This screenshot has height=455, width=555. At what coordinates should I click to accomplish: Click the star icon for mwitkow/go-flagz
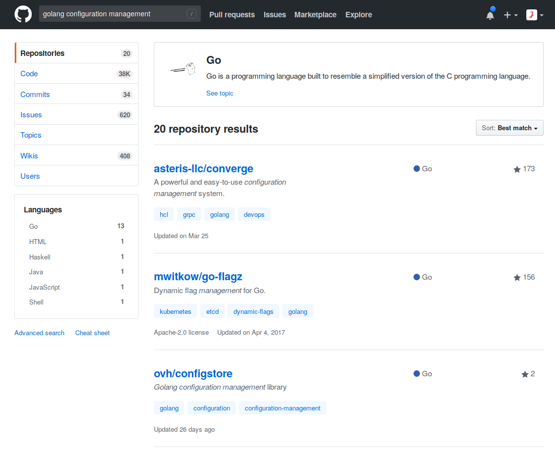click(517, 277)
